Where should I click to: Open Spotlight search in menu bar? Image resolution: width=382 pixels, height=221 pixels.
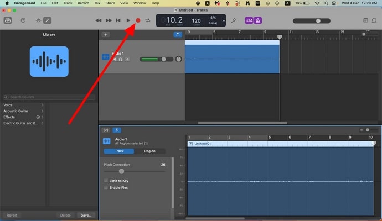coord(326,3)
